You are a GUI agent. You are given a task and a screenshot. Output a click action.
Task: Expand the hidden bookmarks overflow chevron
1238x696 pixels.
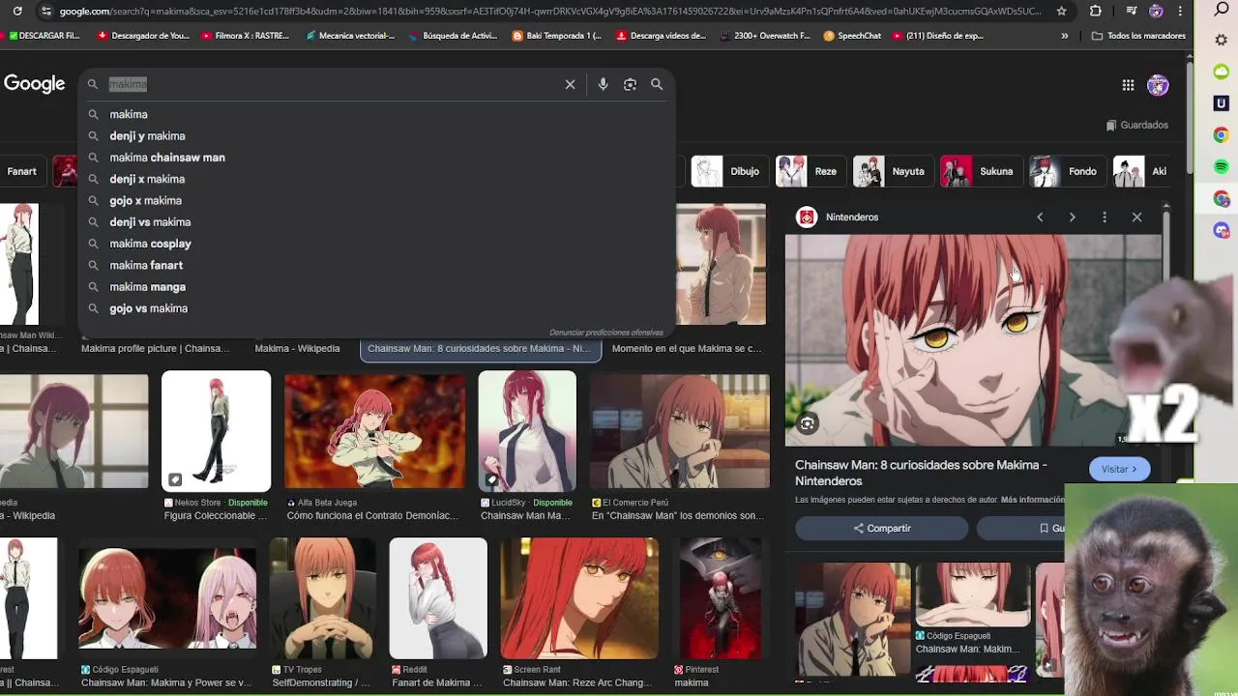[1064, 36]
